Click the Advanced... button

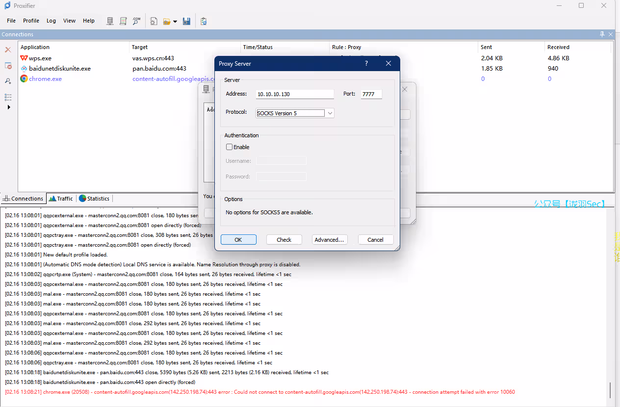click(x=330, y=240)
